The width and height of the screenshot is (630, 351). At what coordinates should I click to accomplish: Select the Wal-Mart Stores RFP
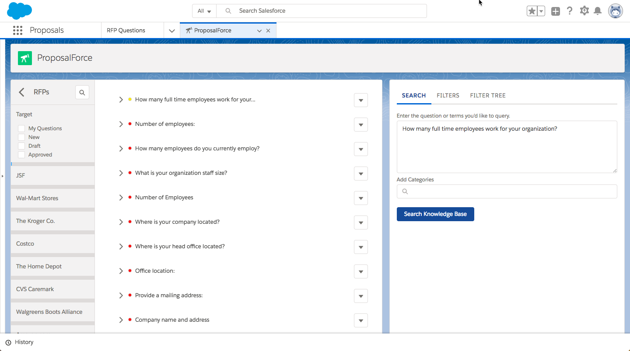coord(37,198)
